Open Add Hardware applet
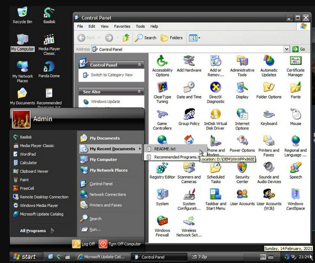The image size is (315, 263). coord(189,64)
